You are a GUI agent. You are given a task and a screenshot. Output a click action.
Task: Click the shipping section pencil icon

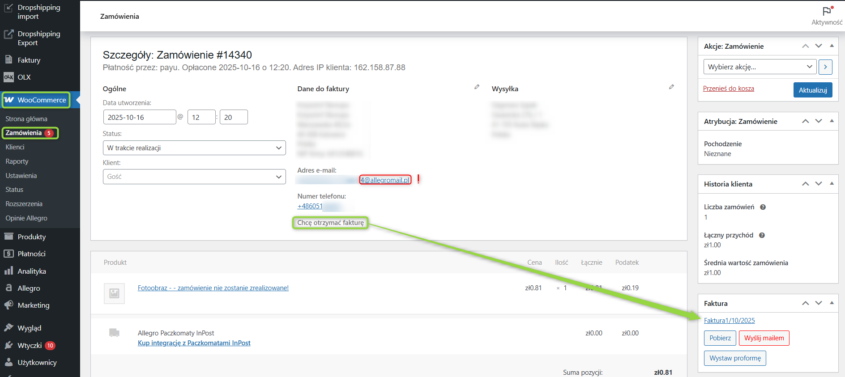click(671, 87)
